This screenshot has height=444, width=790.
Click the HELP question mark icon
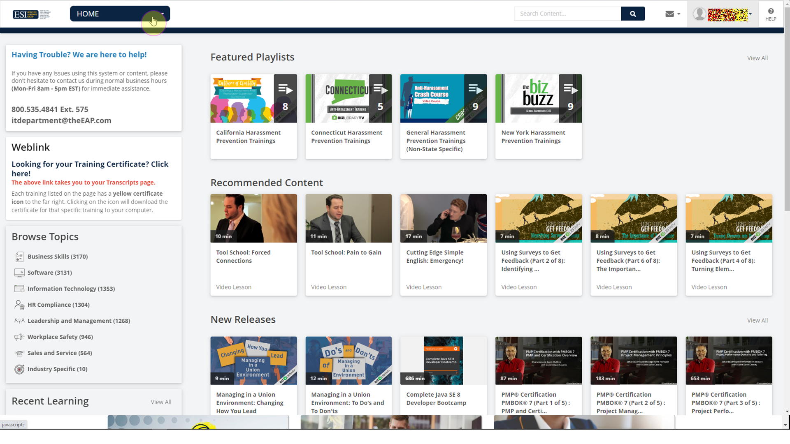click(770, 11)
